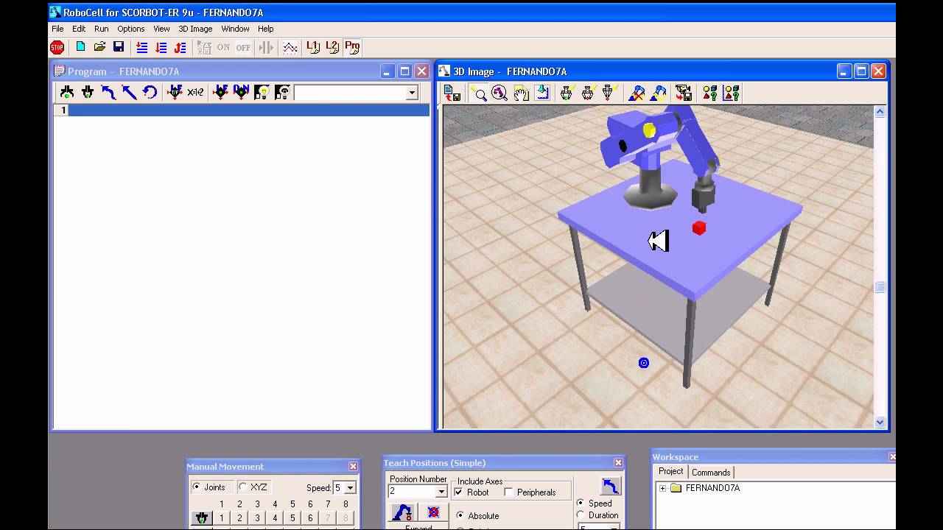Image resolution: width=943 pixels, height=530 pixels.
Task: Click 3D Image scrollbar up arrow
Action: click(x=880, y=111)
